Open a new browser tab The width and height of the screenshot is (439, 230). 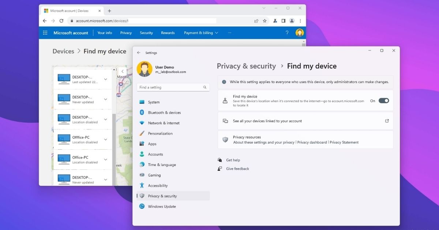point(109,11)
